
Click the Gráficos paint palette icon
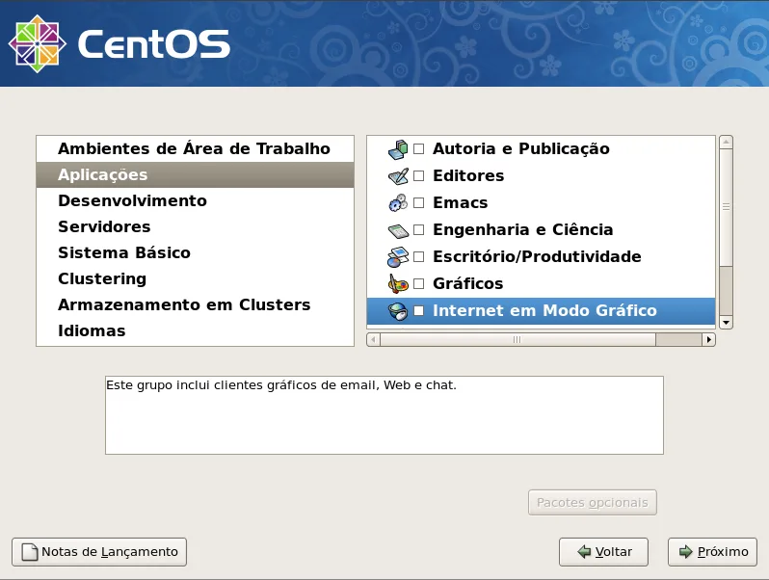coord(398,284)
